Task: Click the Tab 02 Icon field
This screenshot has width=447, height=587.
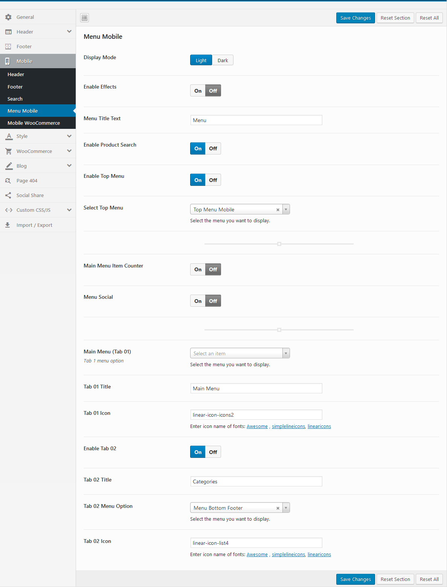Action: click(x=256, y=543)
